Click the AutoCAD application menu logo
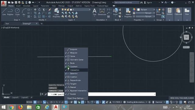Viewport: 195px width, 110px height. point(4,3)
